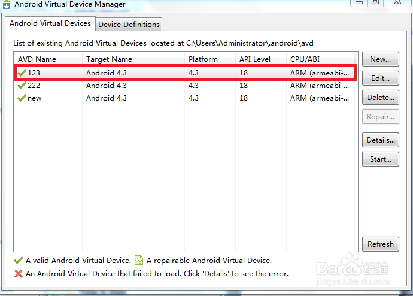Click the Repair... button

pos(380,116)
